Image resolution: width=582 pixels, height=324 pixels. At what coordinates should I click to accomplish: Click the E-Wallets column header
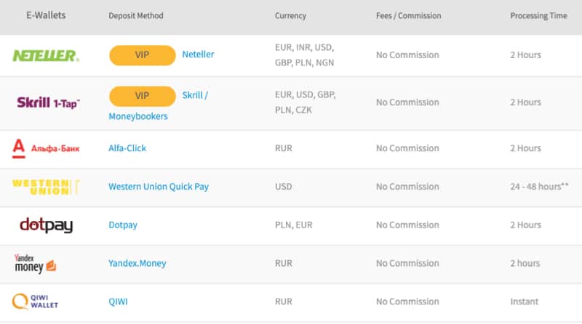tap(46, 15)
